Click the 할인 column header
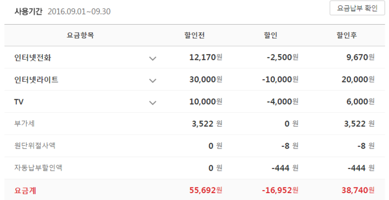The image size is (389, 200). coord(271,35)
